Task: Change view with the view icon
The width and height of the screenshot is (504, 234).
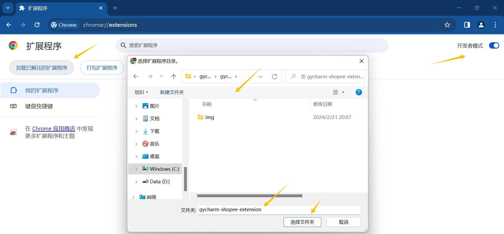Action: tap(335, 92)
